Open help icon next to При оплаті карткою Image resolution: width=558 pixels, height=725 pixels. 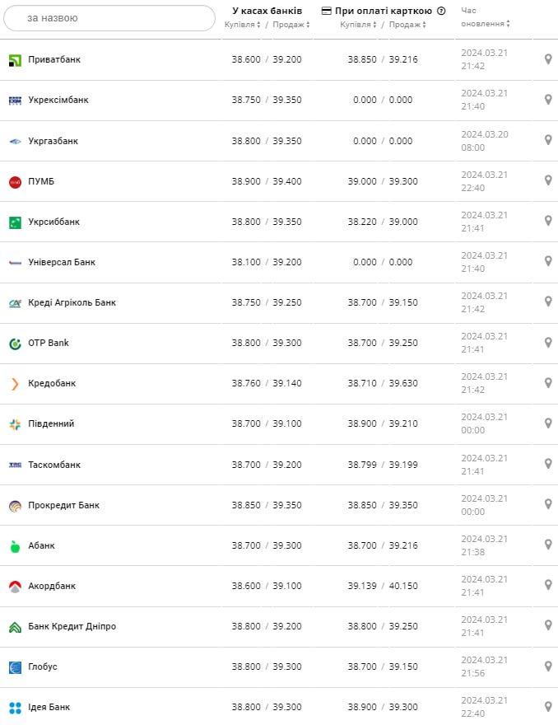pyautogui.click(x=441, y=11)
